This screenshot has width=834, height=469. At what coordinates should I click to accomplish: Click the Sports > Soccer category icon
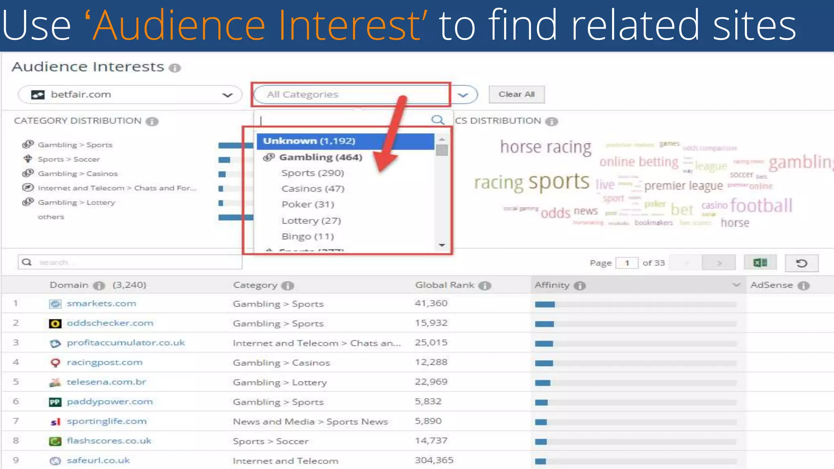coord(28,159)
